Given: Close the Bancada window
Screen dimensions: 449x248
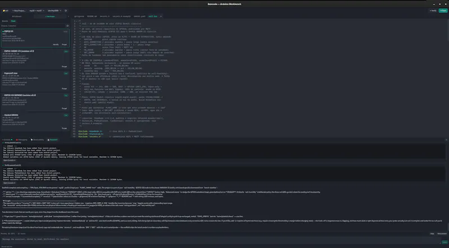Looking at the screenshot, I should [445, 4].
